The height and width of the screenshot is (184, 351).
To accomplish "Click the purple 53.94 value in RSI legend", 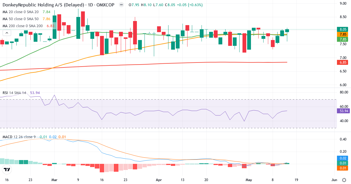I will pos(35,93).
